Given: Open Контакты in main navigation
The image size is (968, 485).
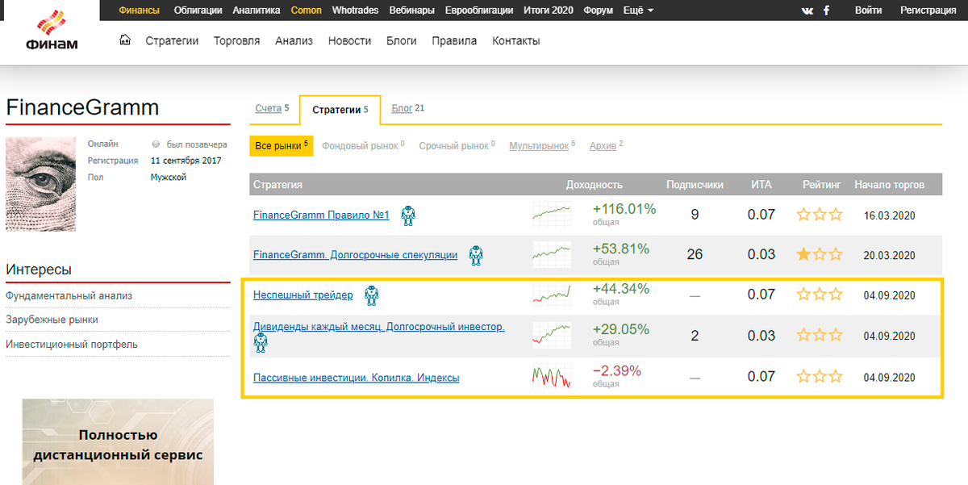Looking at the screenshot, I should tap(516, 40).
